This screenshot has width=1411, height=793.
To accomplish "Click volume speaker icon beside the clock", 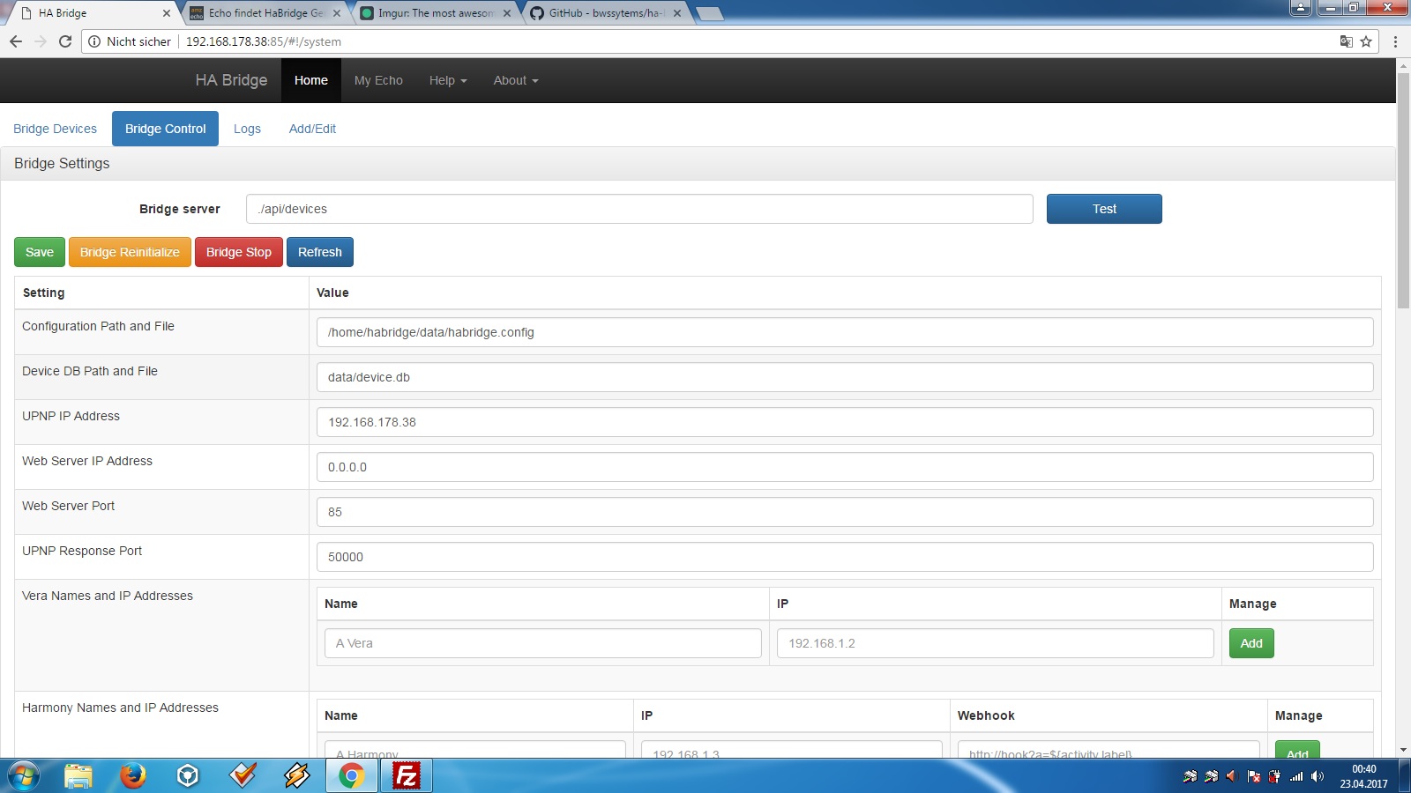I will pos(1318,776).
